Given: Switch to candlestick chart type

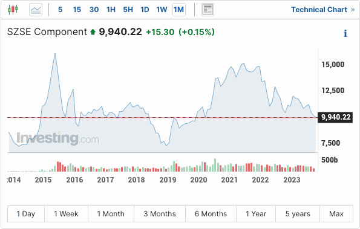Looking at the screenshot, I should pyautogui.click(x=13, y=10).
